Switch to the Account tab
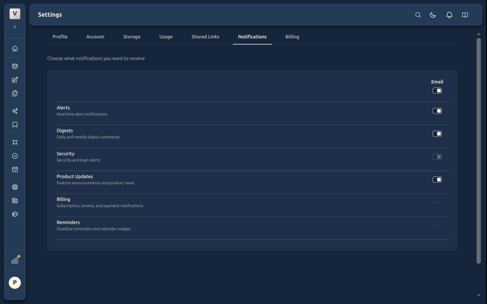The height and width of the screenshot is (304, 487). 95,37
